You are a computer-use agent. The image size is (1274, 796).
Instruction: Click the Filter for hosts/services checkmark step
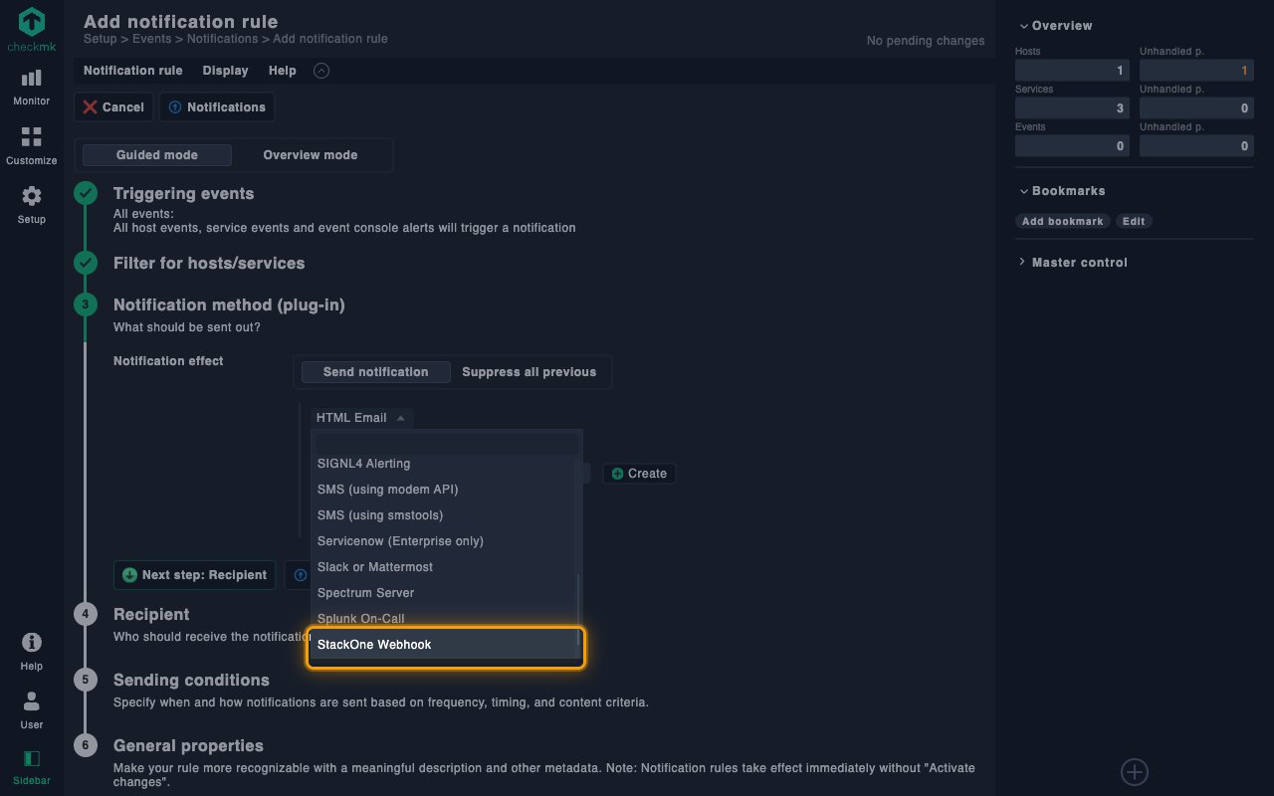tap(86, 263)
